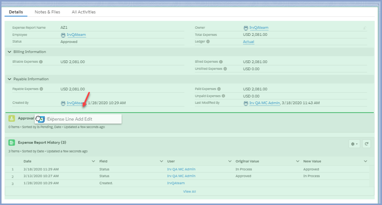
Task: Click the change owner icon
Action: coord(365,28)
